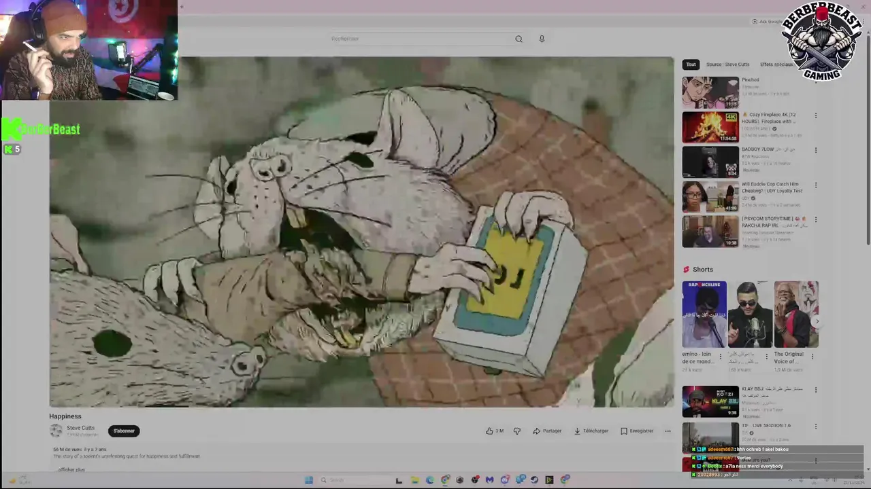
Task: Activate voice search microphone icon
Action: click(x=542, y=39)
